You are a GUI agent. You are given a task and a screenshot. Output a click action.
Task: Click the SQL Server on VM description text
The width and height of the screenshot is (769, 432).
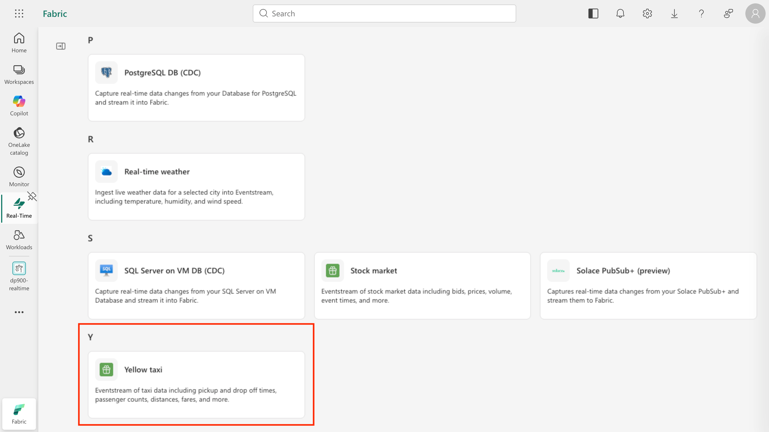(x=185, y=296)
